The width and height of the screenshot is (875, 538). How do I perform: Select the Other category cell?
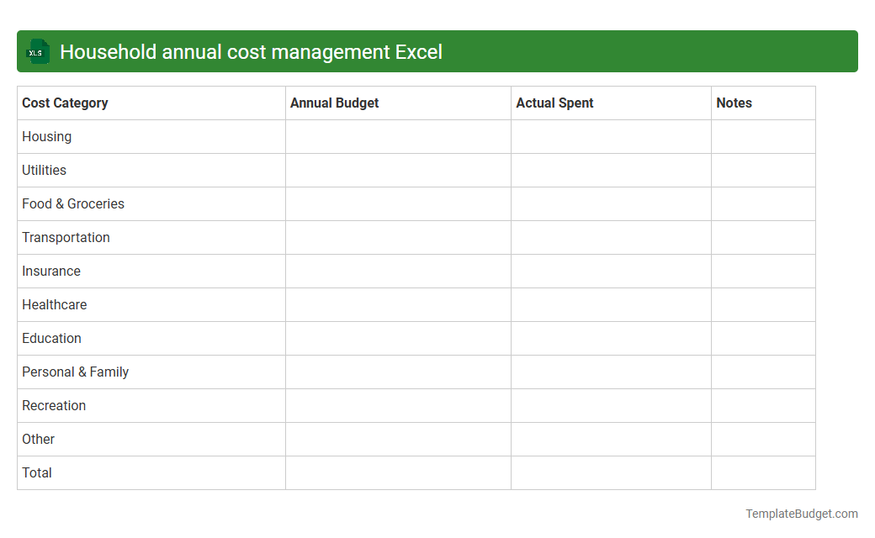38,439
